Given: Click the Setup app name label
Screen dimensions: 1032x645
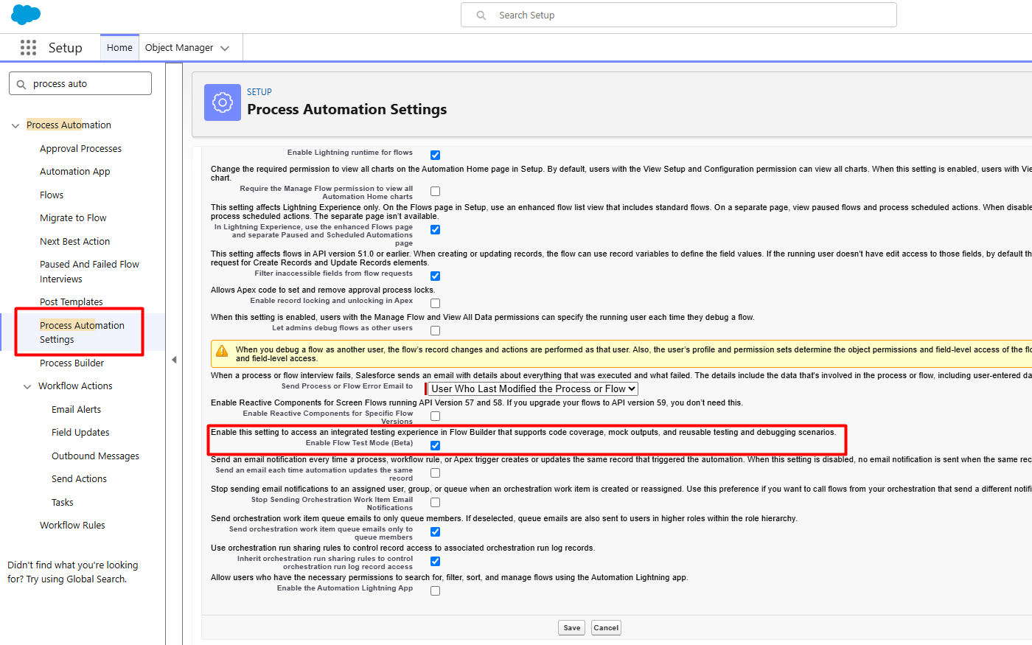Looking at the screenshot, I should [x=65, y=47].
